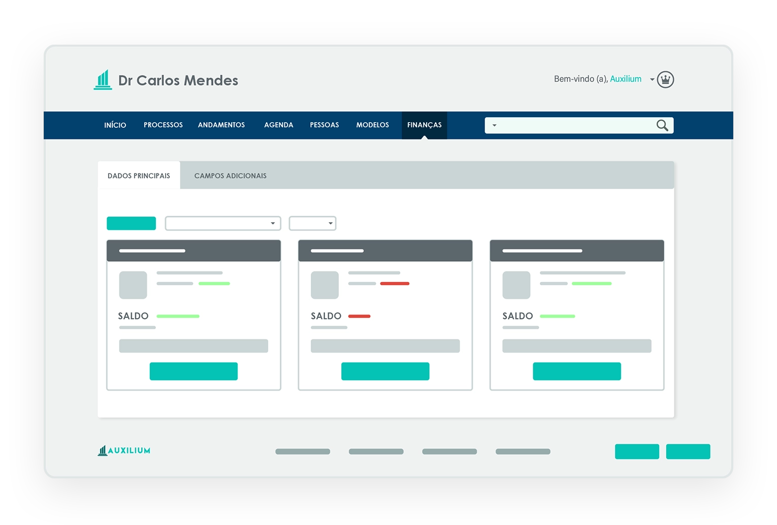The width and height of the screenshot is (777, 525).
Task: Click the Dr Carlos Mendes building logo
Action: click(x=103, y=80)
